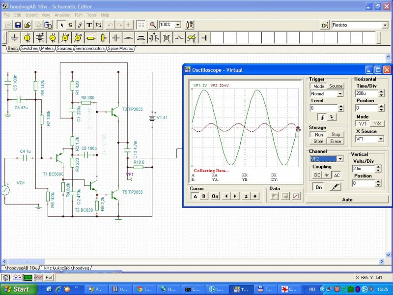This screenshot has width=393, height=295.
Task: Click the oscilloscope probe pen icon
Action: coord(335,187)
